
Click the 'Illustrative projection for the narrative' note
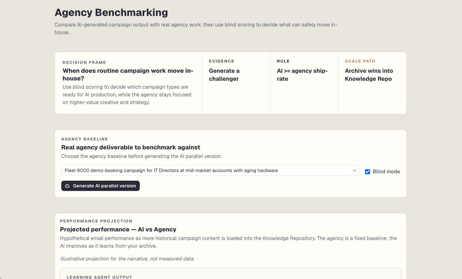[127, 259]
